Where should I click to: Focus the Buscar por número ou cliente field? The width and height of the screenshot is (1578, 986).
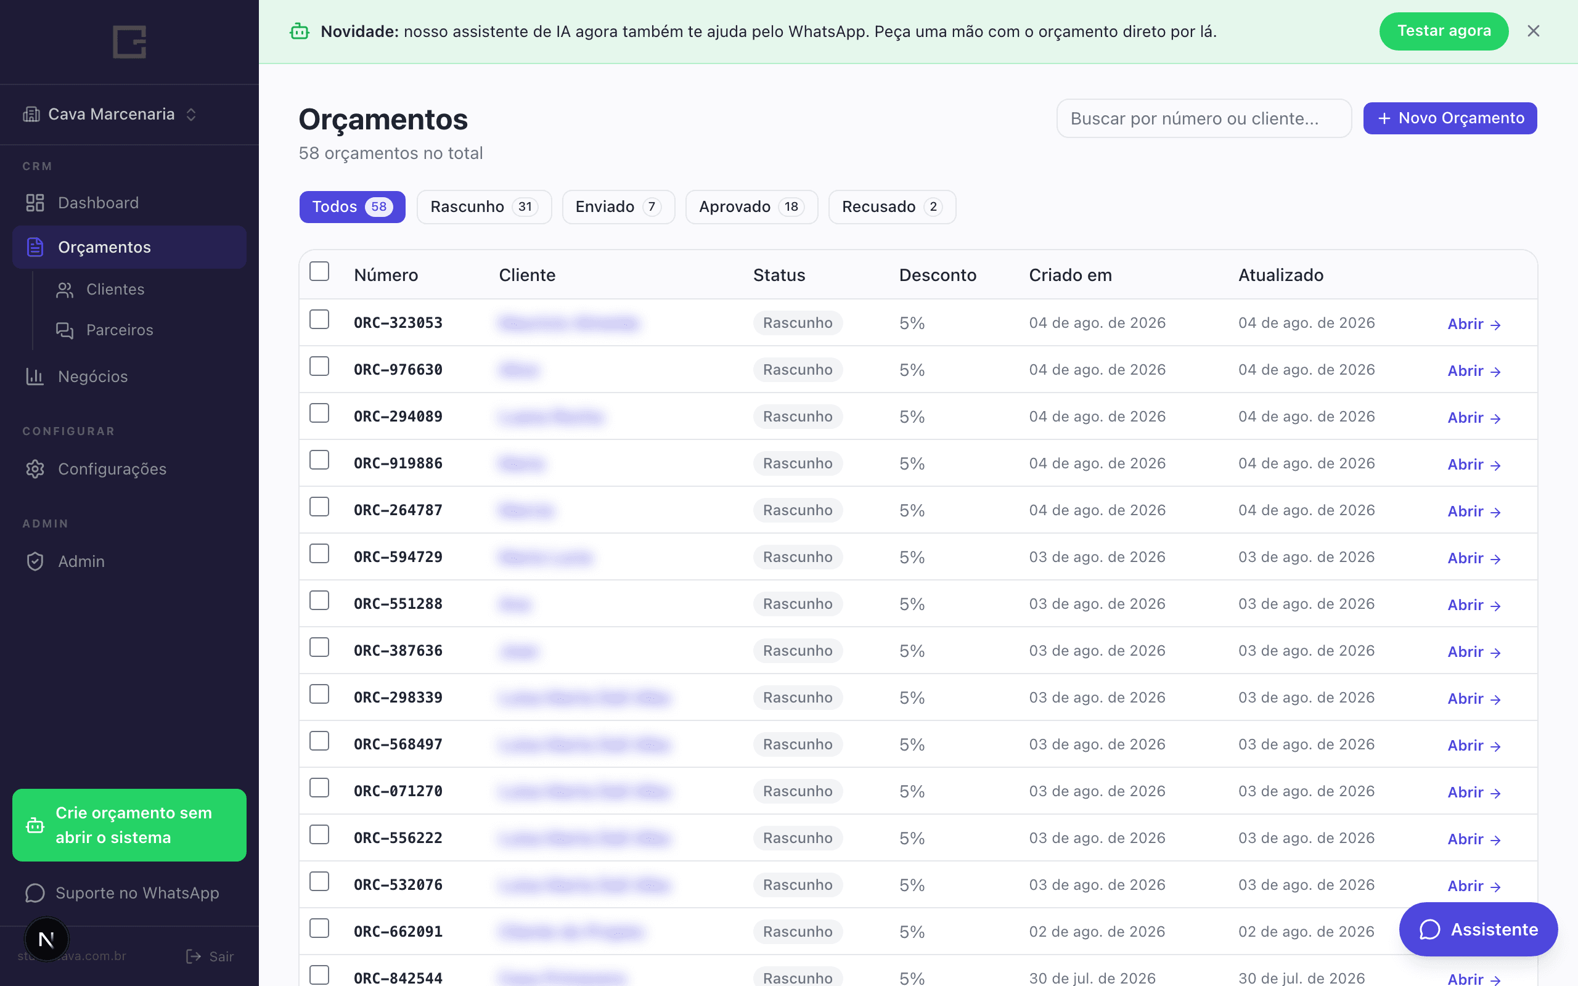click(x=1204, y=118)
